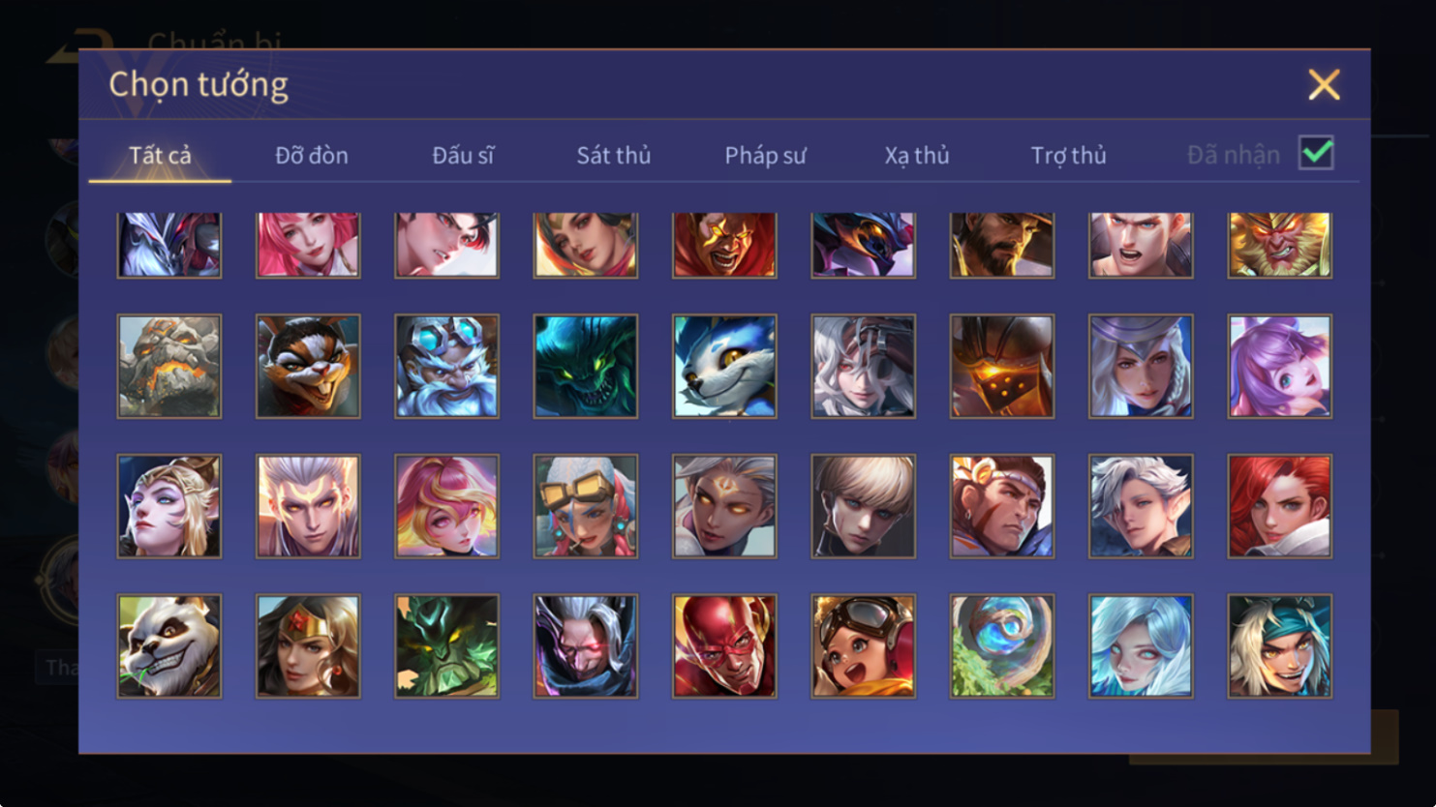Close the Chọn tướng dialog

point(1324,84)
